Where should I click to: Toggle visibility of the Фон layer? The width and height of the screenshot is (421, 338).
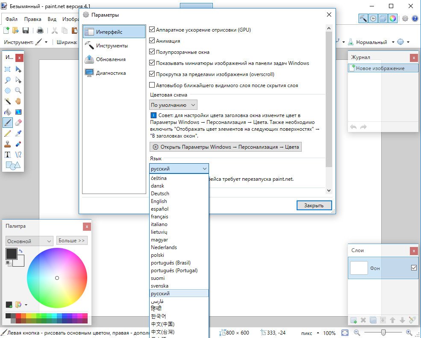pyautogui.click(x=413, y=268)
